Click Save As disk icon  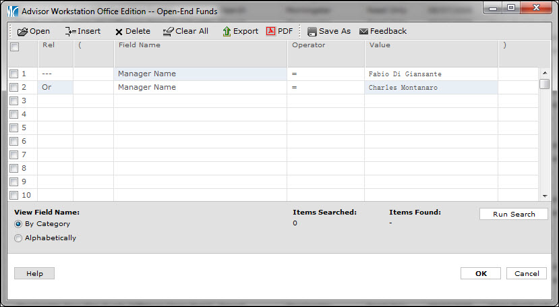(312, 32)
